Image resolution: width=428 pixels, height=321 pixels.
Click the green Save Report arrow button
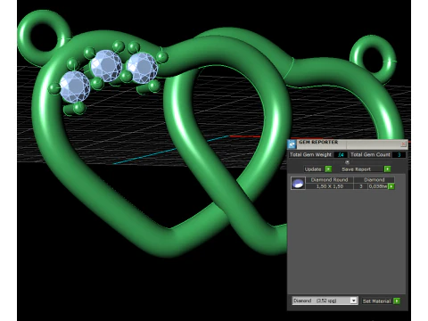click(387, 169)
